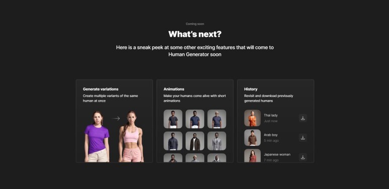
Task: Click the "Here is a sneak peek" paragraph
Action: coord(195,51)
